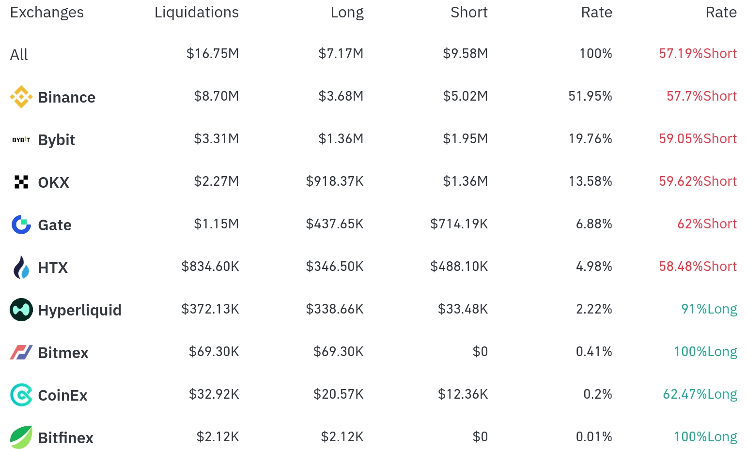The height and width of the screenshot is (449, 747).
Task: Click the 57.19%Short rate value
Action: tap(697, 53)
